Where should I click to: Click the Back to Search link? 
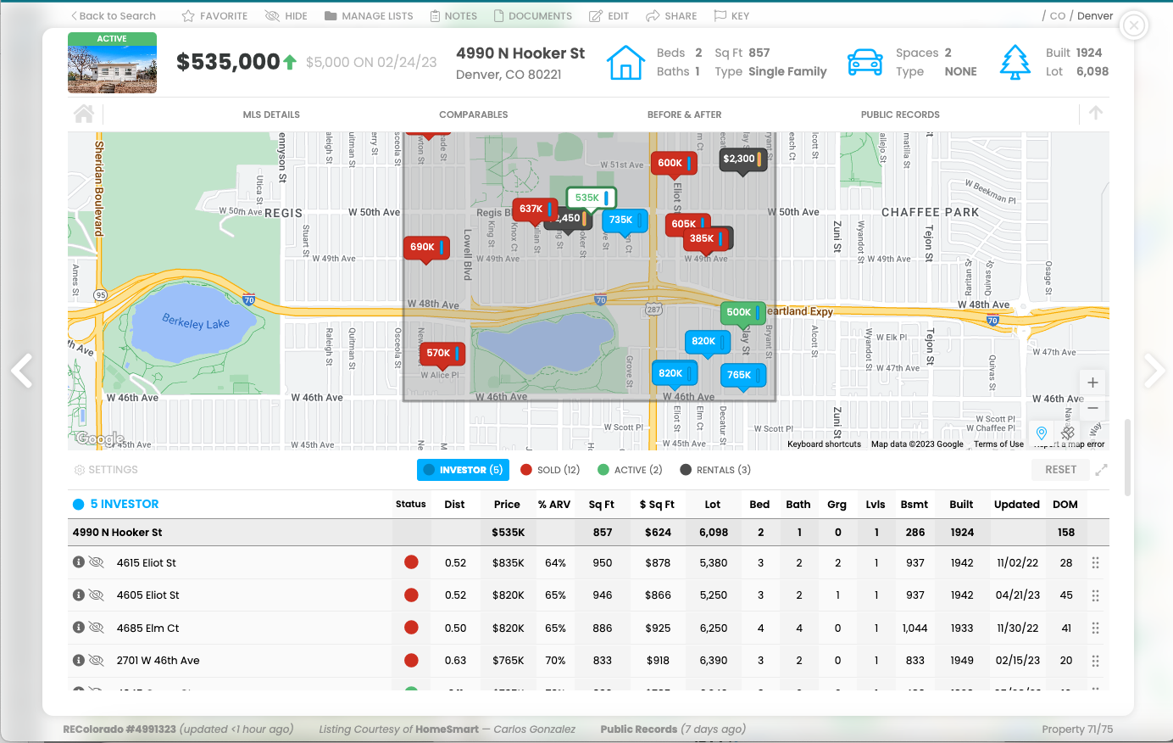(113, 15)
